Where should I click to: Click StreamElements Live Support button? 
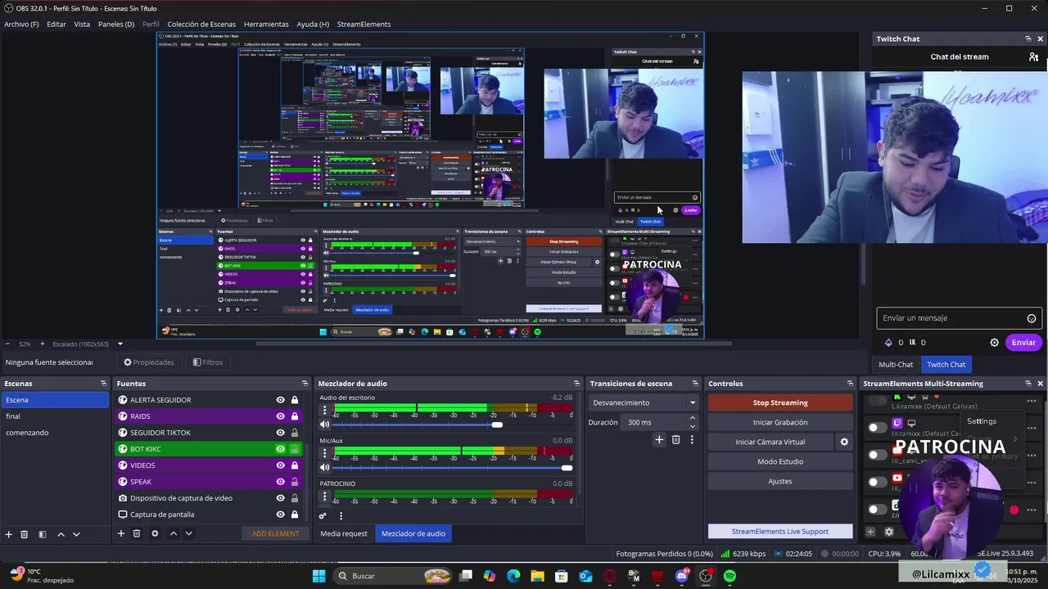(780, 532)
